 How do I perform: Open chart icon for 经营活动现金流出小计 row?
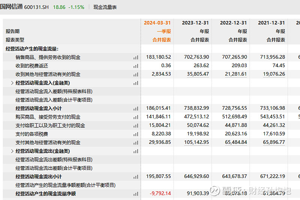click(136, 177)
